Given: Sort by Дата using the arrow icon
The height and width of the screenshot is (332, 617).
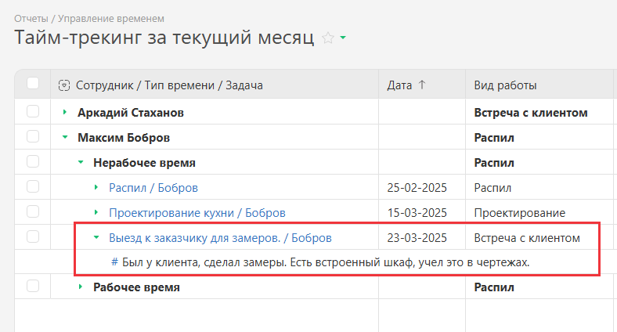Looking at the screenshot, I should click(x=422, y=85).
